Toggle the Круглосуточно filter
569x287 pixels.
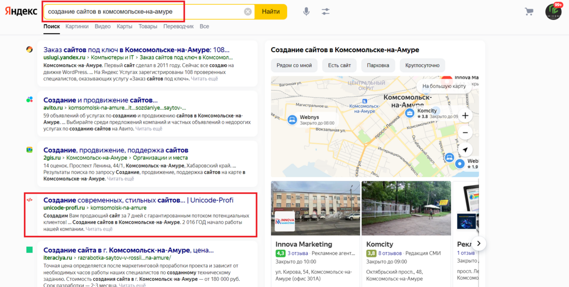[423, 65]
